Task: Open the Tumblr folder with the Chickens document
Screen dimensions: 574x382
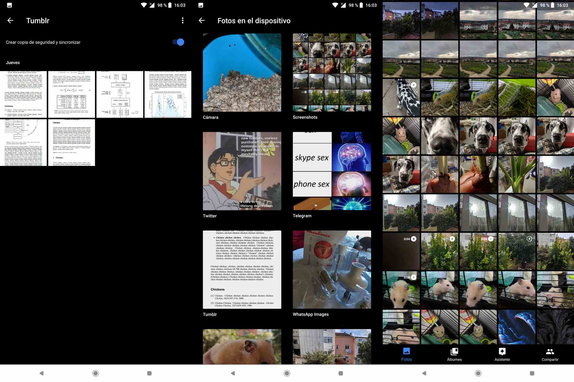Action: (x=242, y=269)
